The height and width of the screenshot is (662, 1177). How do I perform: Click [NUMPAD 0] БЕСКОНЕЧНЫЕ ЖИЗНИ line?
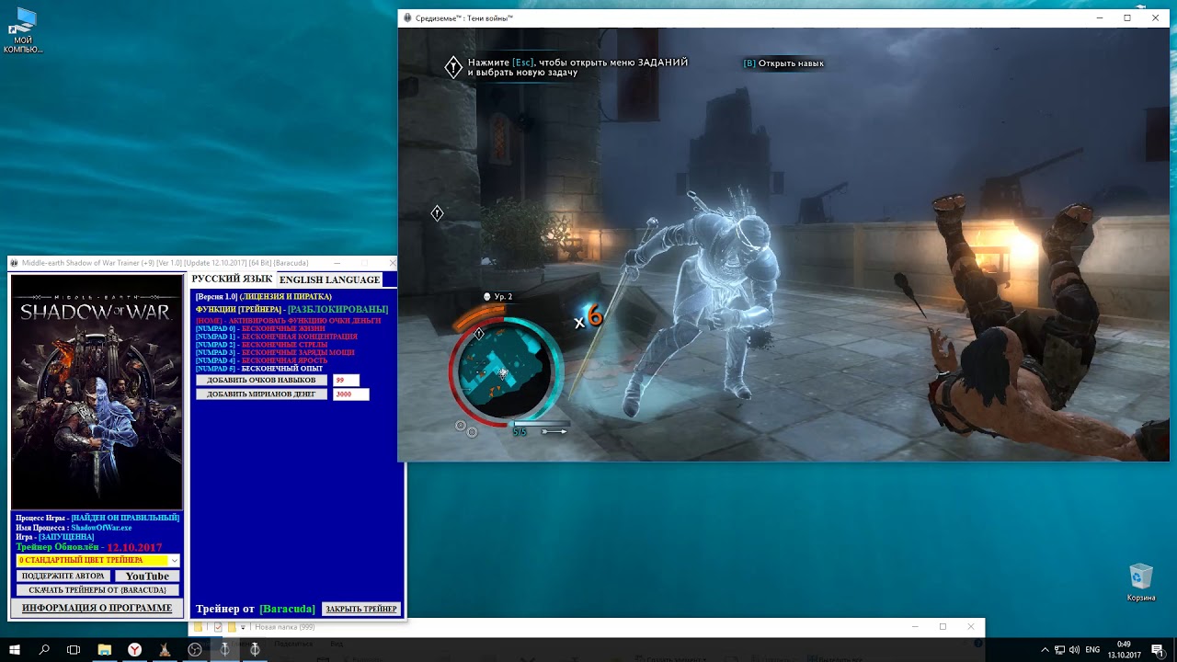tap(261, 328)
